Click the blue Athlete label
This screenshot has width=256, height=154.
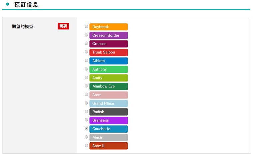(x=109, y=61)
